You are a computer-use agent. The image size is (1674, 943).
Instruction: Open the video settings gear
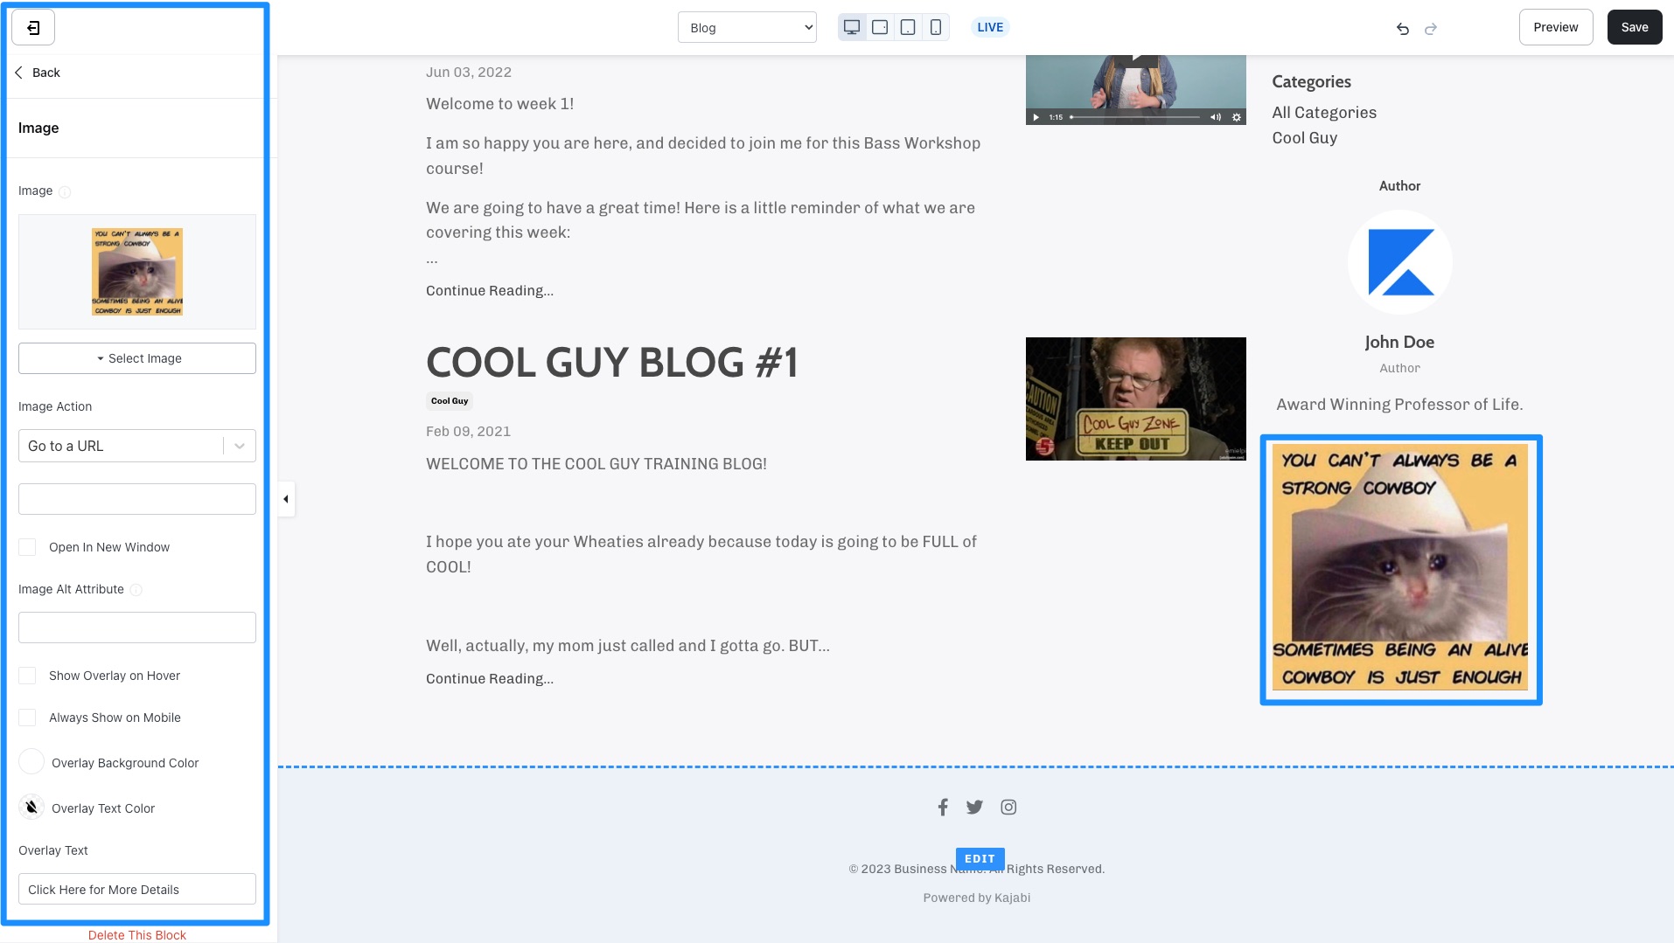(1237, 117)
